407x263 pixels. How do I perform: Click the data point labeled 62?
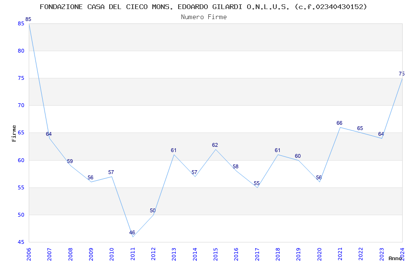tap(215, 149)
